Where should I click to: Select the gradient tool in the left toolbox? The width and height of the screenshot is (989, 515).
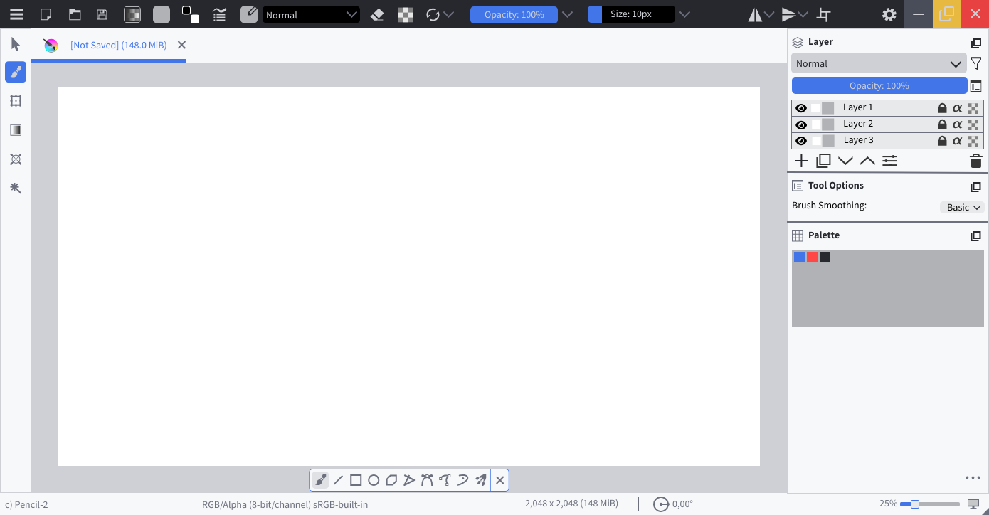(x=16, y=130)
